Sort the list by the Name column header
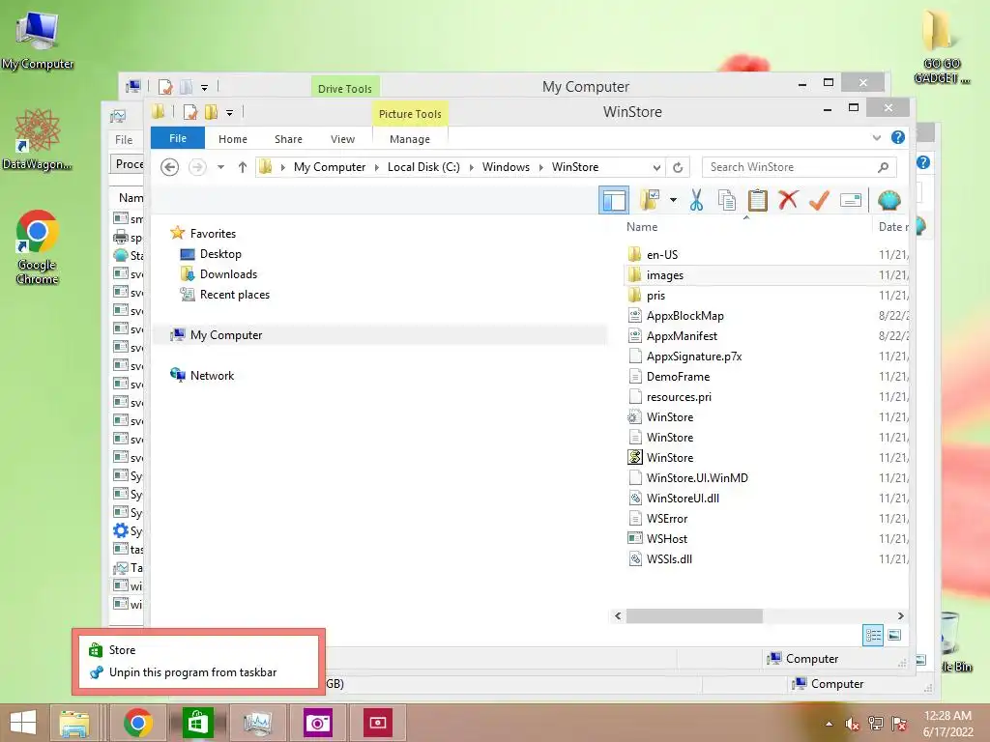The height and width of the screenshot is (742, 990). [642, 227]
